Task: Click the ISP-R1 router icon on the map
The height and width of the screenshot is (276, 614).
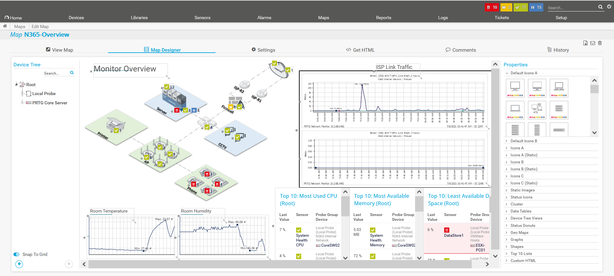Action: (x=262, y=93)
